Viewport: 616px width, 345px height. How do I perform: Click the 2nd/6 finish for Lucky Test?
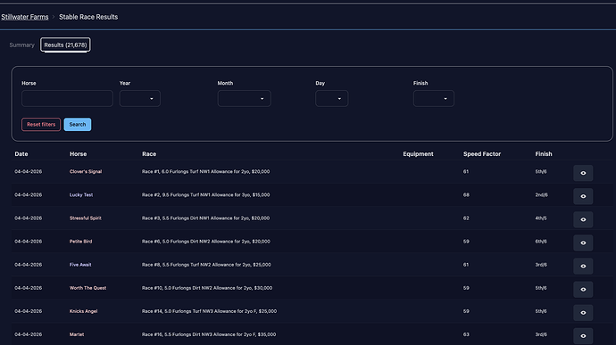click(x=541, y=194)
